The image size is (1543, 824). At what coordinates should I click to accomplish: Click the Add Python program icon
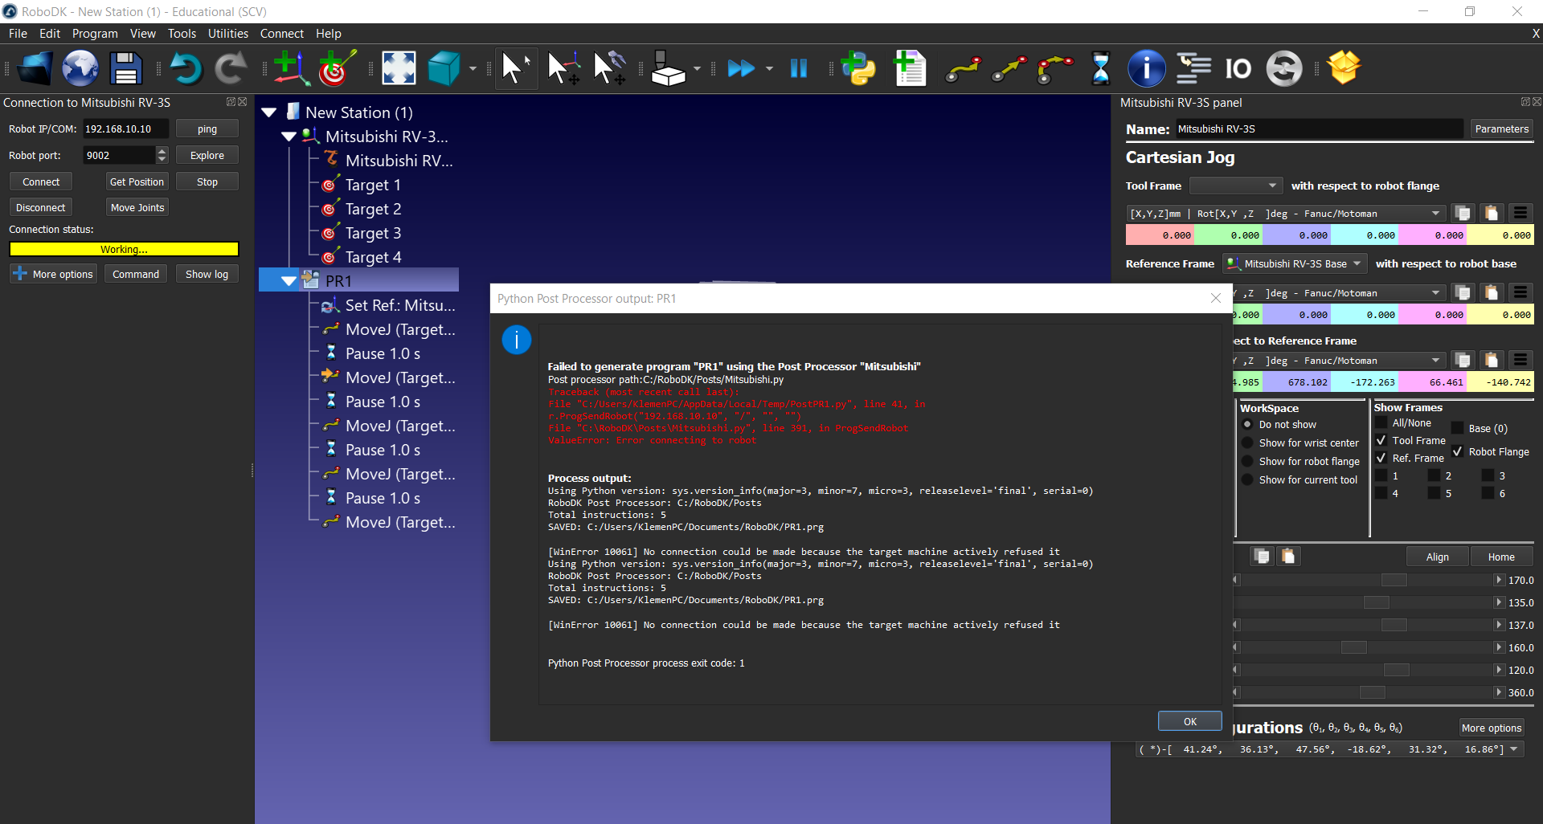coord(858,69)
